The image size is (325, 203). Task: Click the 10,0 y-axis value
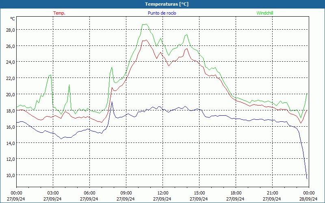tap(11, 175)
